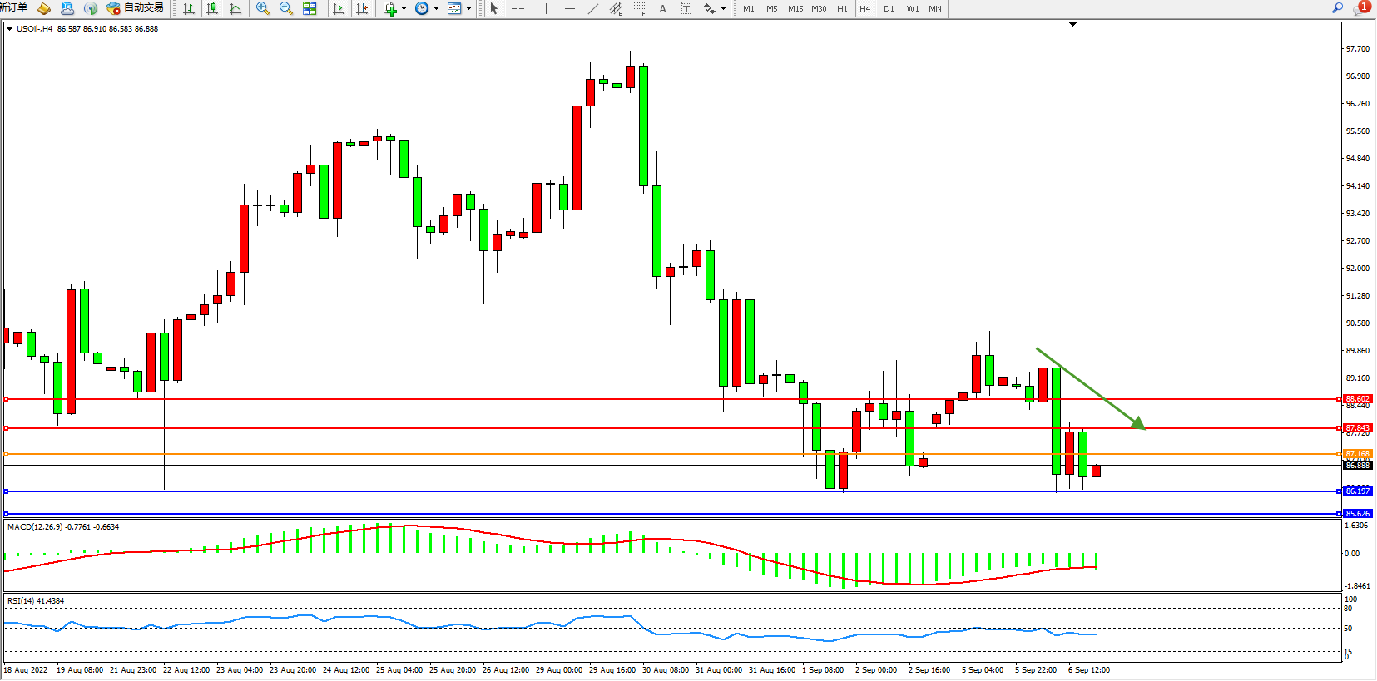The image size is (1377, 681).
Task: Select the D1 timeframe
Action: [x=889, y=8]
